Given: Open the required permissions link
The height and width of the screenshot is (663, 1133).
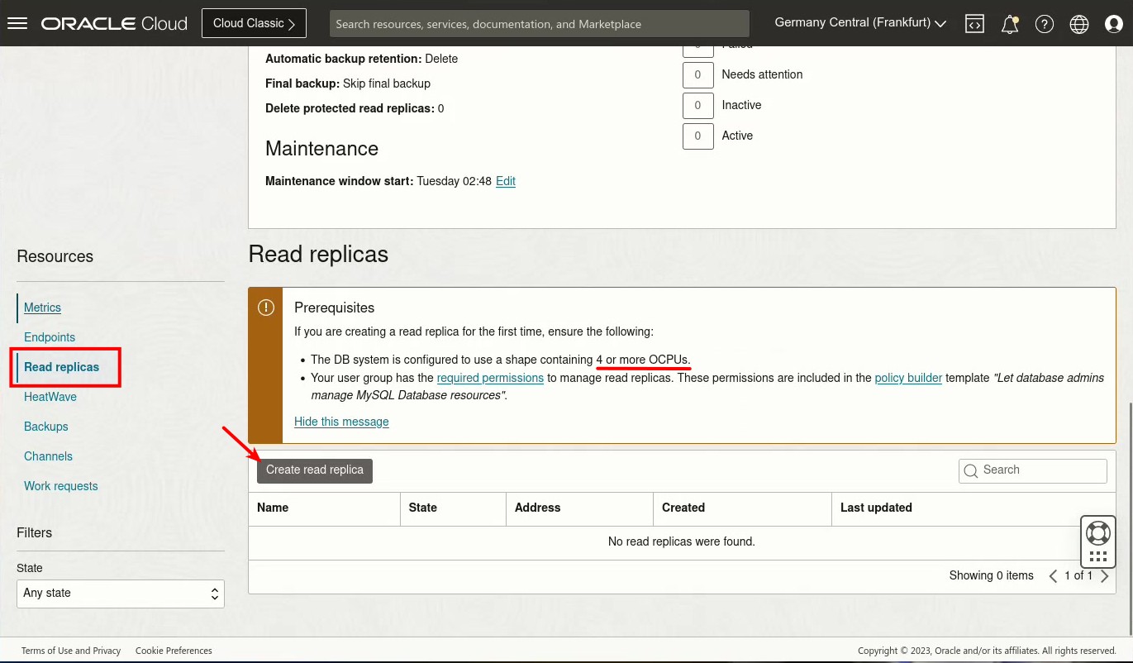Looking at the screenshot, I should tap(490, 378).
